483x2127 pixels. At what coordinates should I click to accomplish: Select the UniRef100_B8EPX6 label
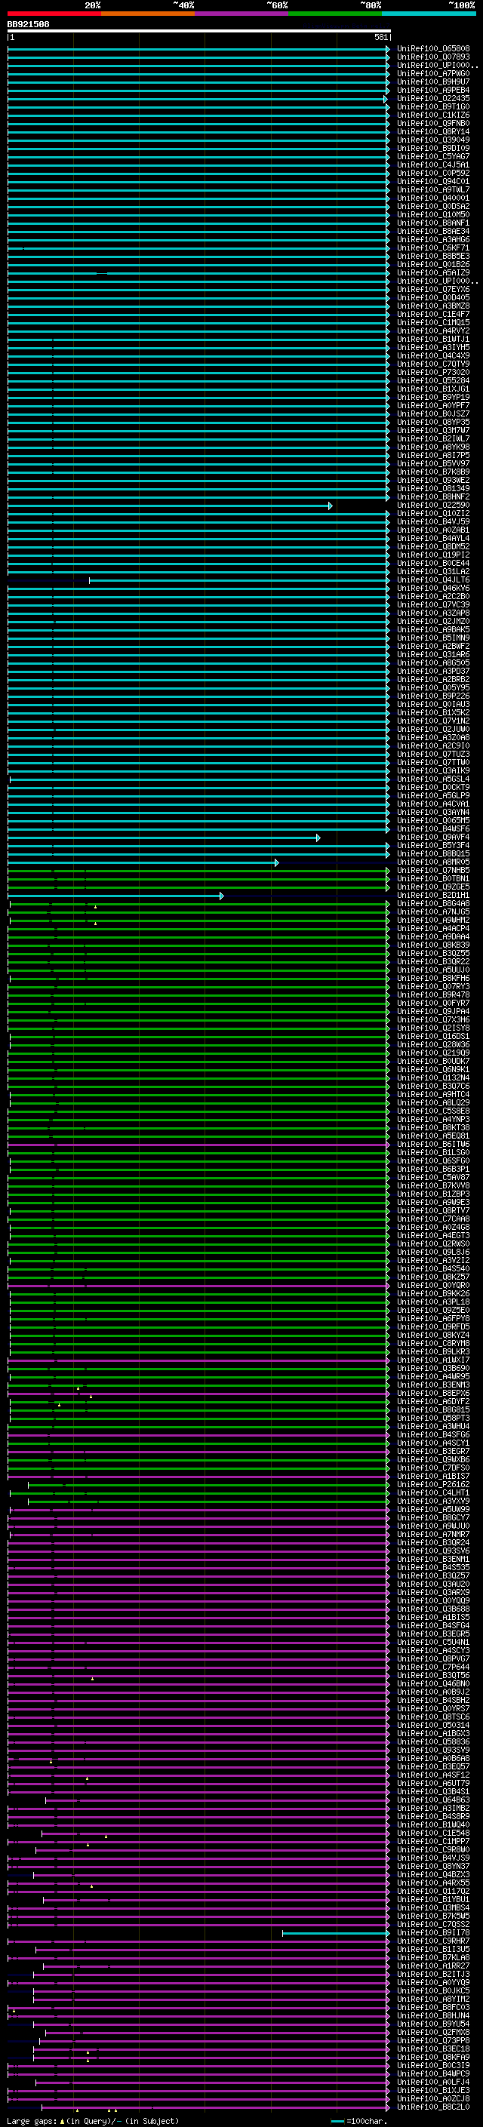click(433, 1394)
